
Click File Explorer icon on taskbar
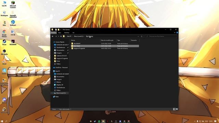coord(103,121)
